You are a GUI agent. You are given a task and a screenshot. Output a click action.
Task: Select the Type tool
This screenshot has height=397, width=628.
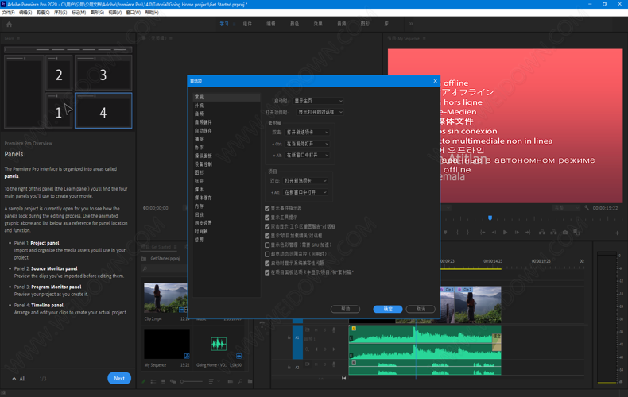262,325
